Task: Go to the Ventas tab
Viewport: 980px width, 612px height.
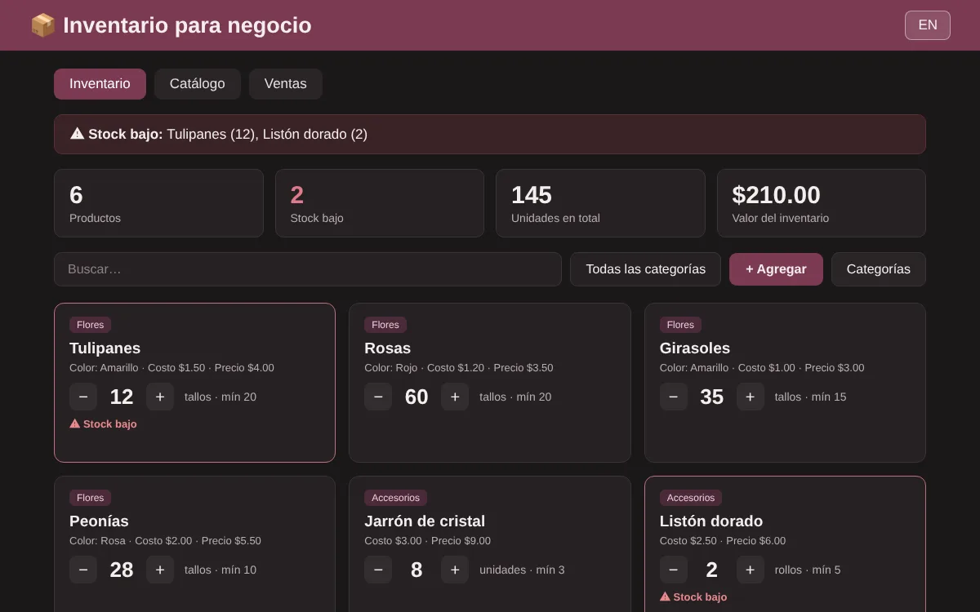Action: point(285,84)
